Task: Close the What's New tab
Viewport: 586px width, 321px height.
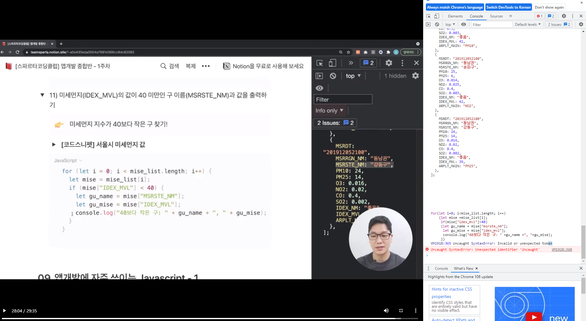Action: pos(476,269)
